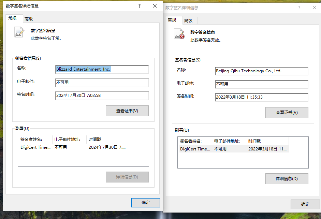
Task: Click the invalid signature icon with red X
Action: pyautogui.click(x=179, y=34)
